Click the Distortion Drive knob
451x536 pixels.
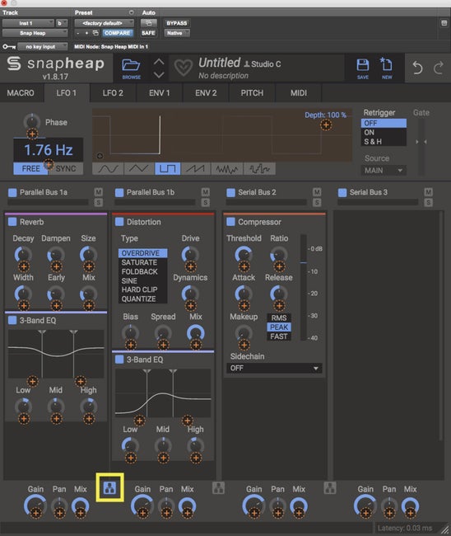(x=190, y=255)
